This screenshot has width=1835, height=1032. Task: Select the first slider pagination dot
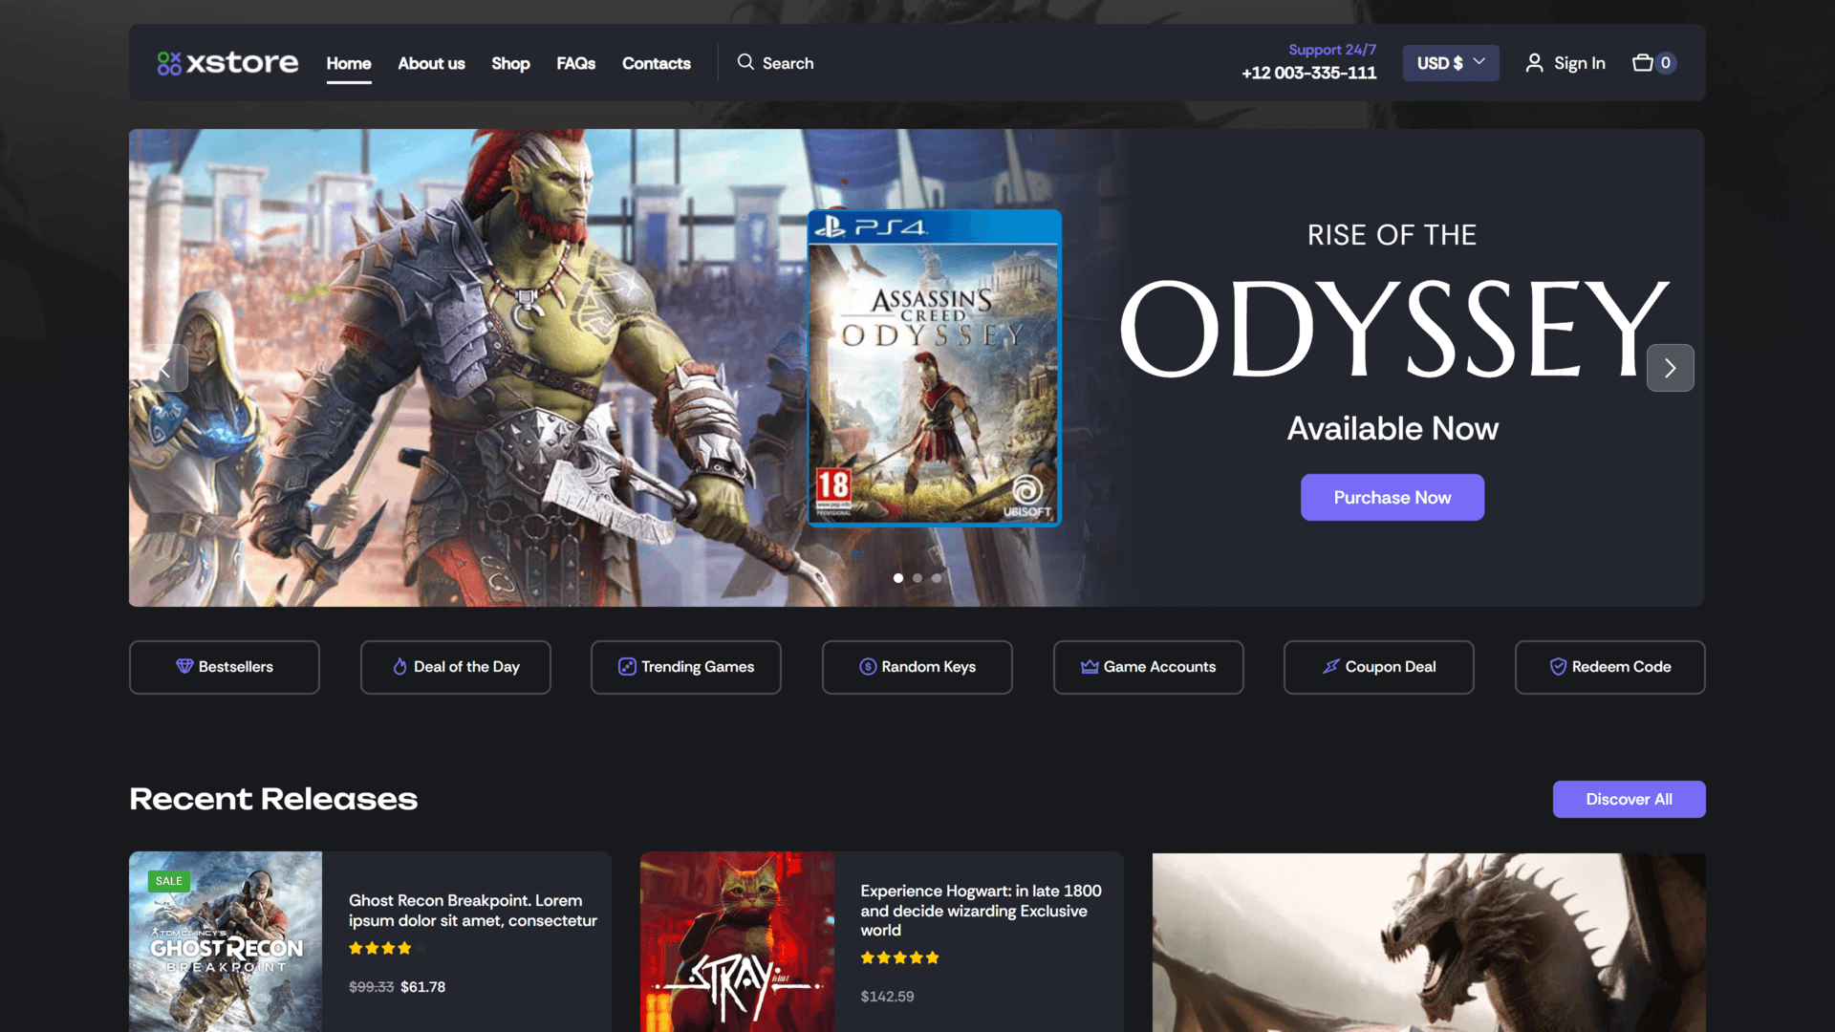click(898, 578)
